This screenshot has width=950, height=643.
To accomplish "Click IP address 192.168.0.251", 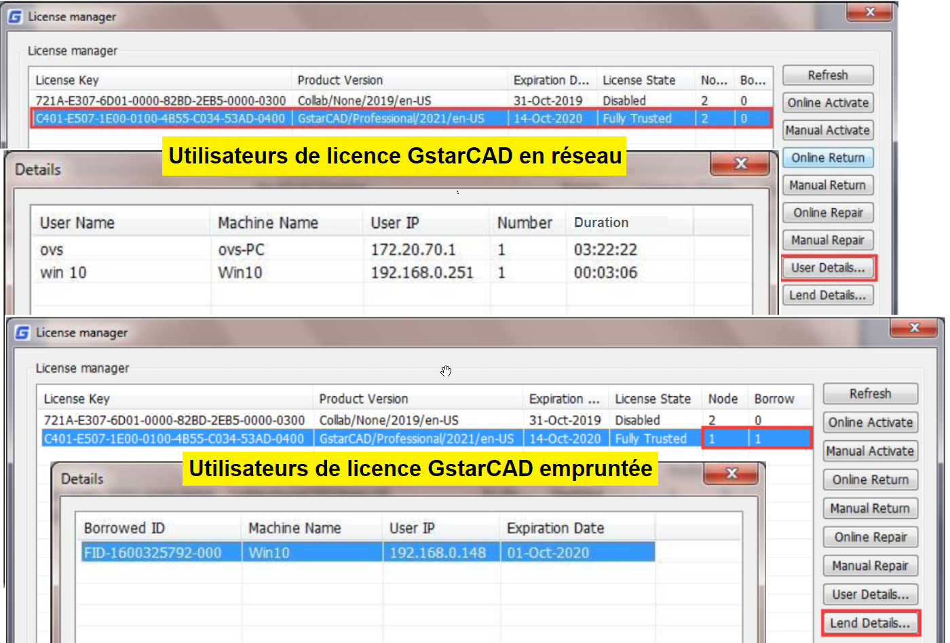I will [x=422, y=273].
